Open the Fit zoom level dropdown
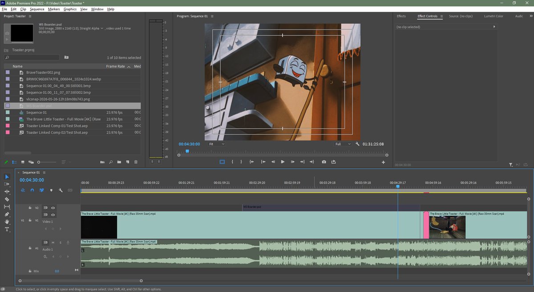Image resolution: width=534 pixels, height=292 pixels. click(217, 144)
